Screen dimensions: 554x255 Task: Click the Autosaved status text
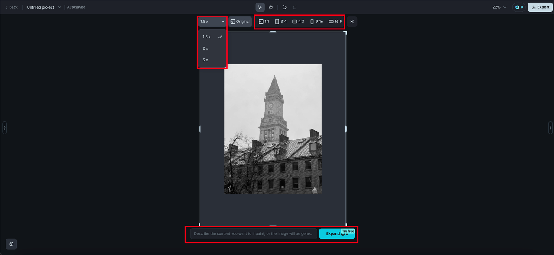(76, 7)
